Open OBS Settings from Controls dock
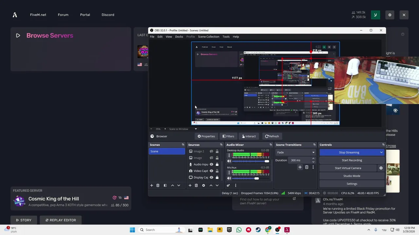The width and height of the screenshot is (419, 235). click(x=352, y=184)
